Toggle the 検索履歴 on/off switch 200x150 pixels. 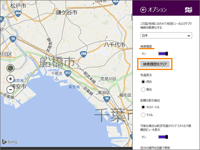click(163, 54)
